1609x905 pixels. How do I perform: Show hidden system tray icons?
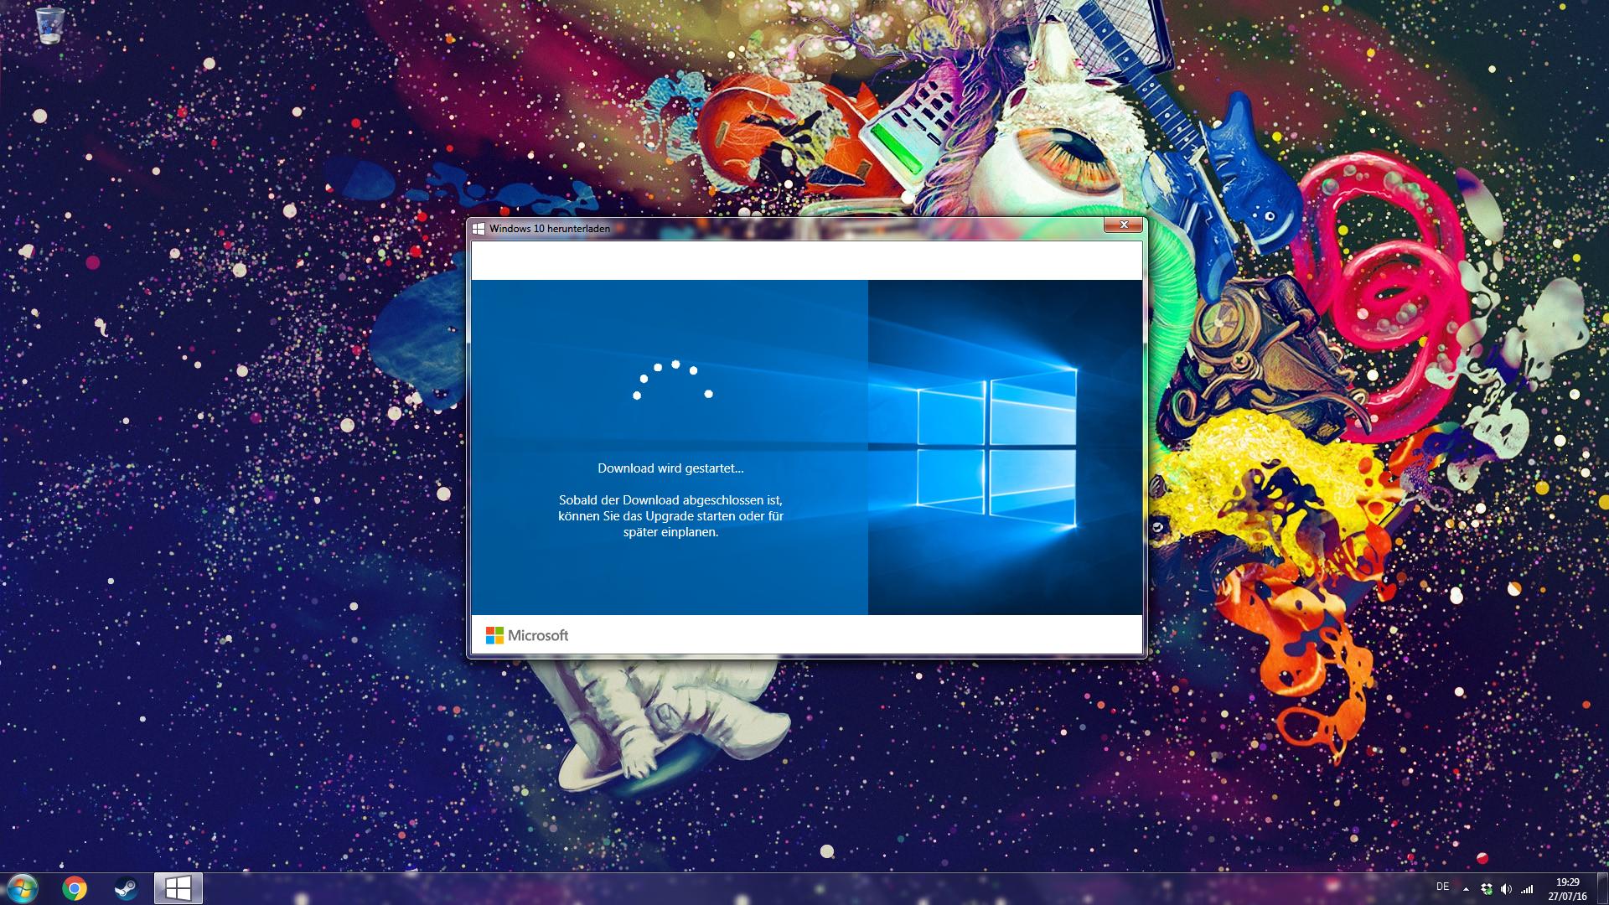click(1466, 889)
